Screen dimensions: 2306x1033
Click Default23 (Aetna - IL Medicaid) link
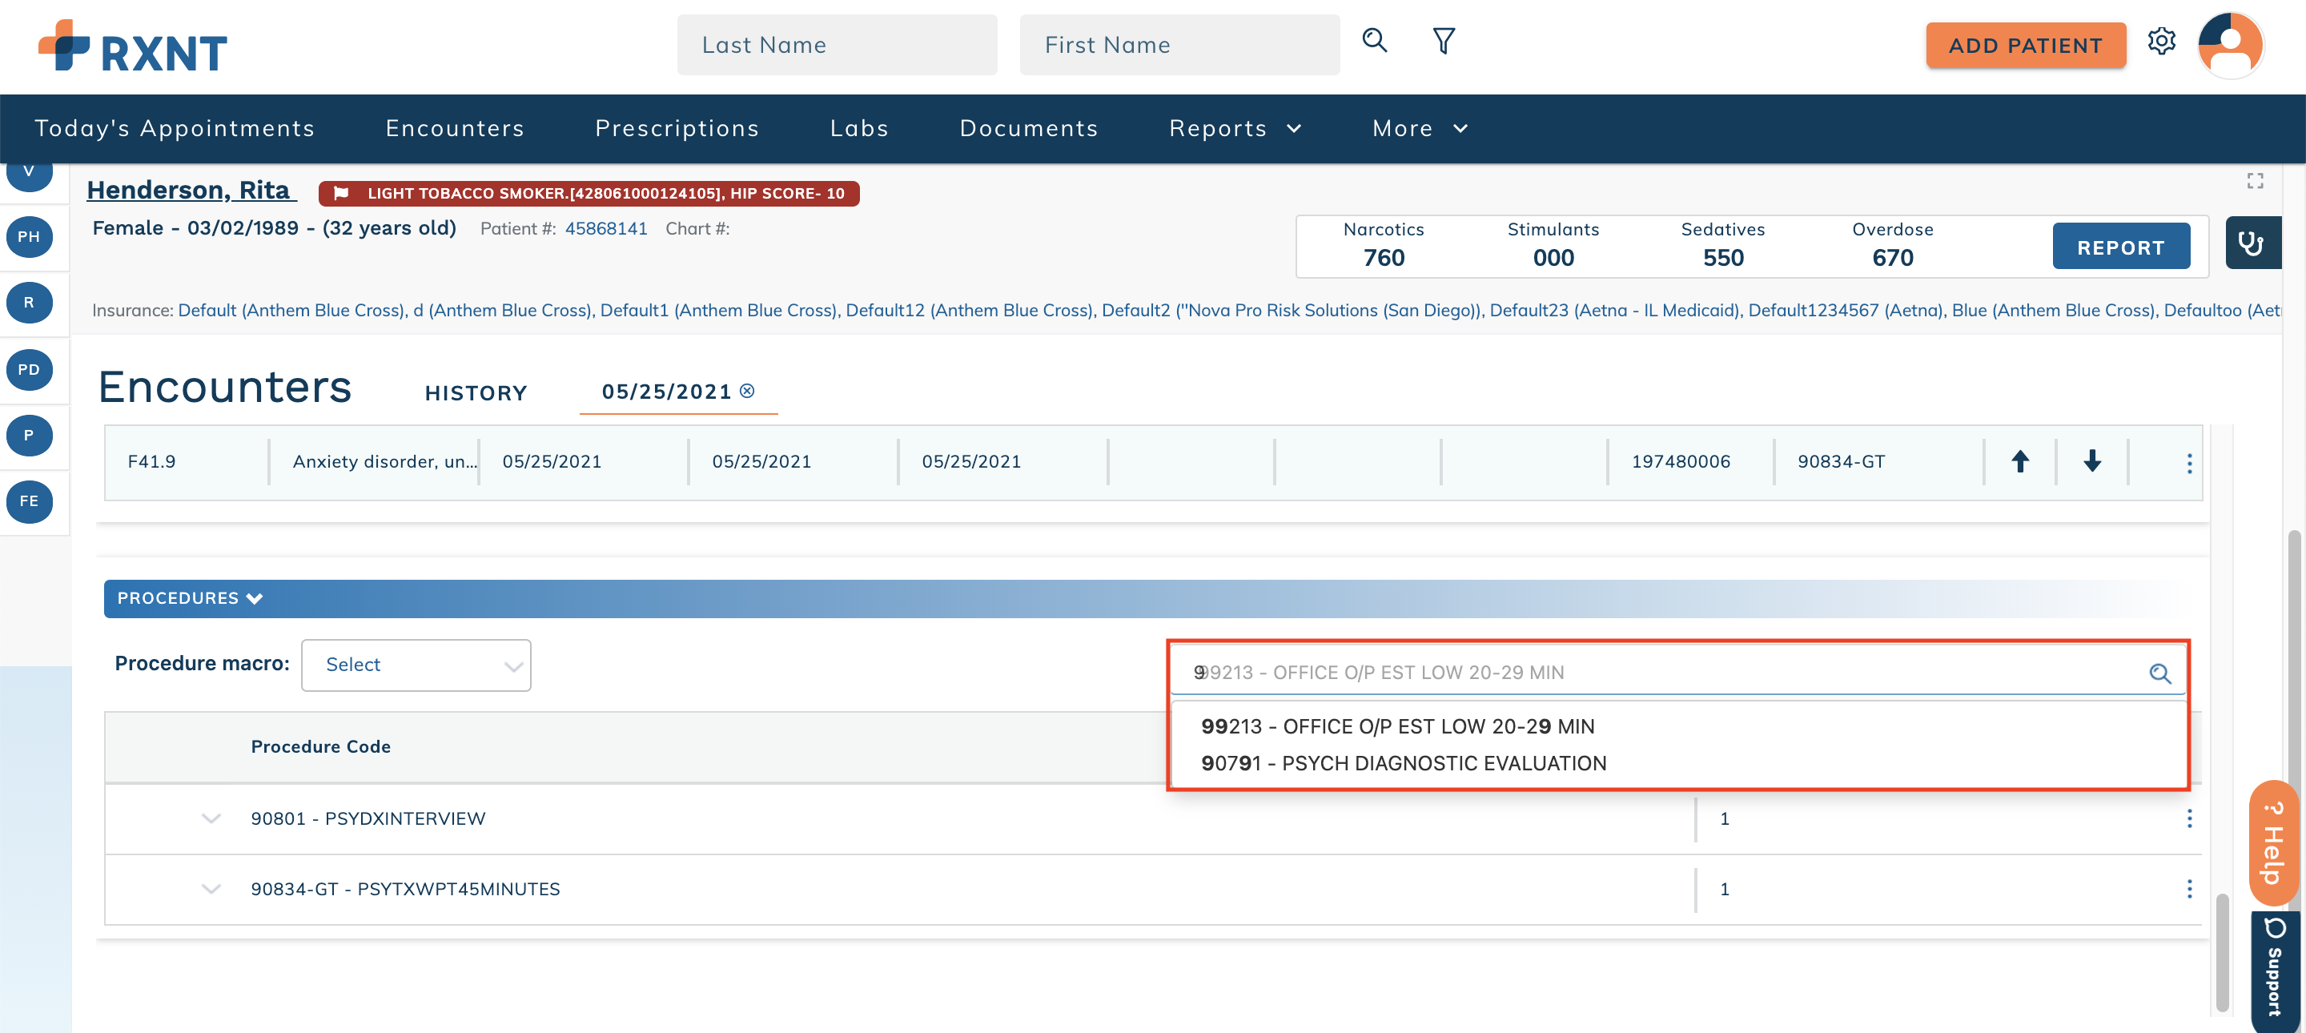click(1615, 311)
